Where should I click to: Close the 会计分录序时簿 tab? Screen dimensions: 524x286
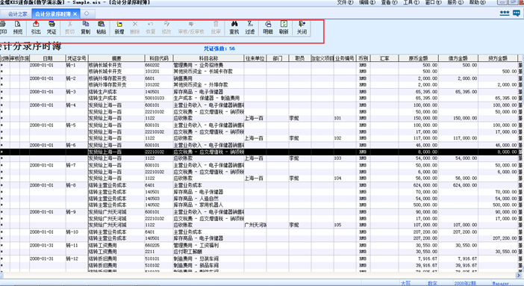pyautogui.click(x=75, y=14)
